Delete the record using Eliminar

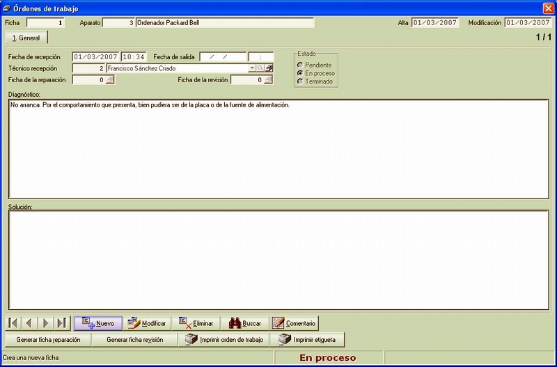(x=196, y=323)
